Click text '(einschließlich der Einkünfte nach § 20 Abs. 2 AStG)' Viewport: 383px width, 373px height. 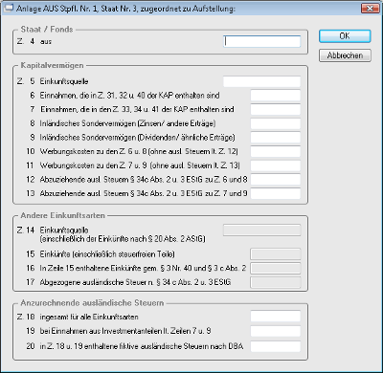tap(123, 239)
